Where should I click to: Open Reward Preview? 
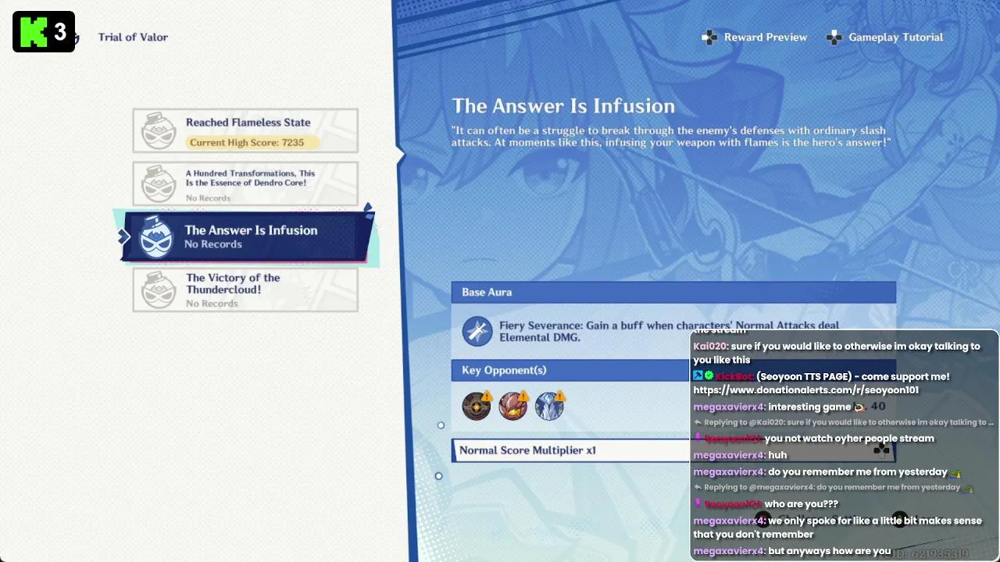tap(765, 37)
